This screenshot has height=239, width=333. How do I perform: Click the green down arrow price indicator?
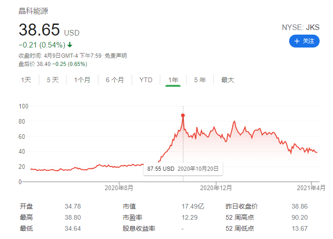[x=70, y=45]
